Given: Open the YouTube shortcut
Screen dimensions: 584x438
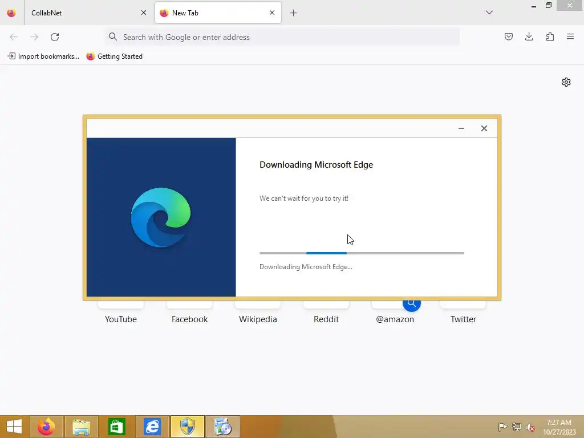Looking at the screenshot, I should pos(121,312).
